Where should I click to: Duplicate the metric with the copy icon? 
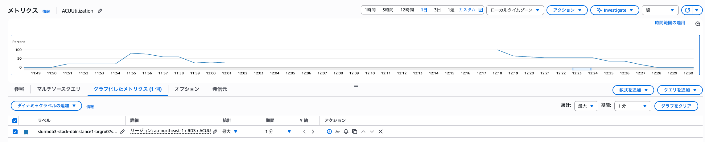pyautogui.click(x=355, y=132)
